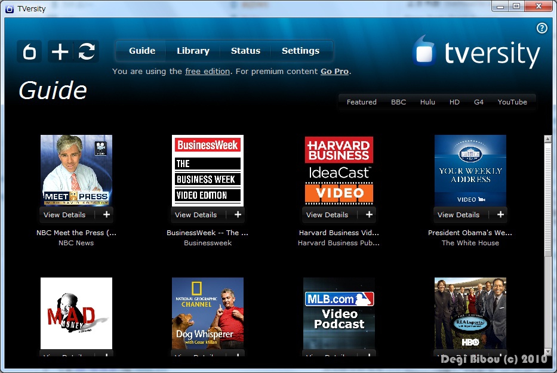
Task: Click the vertical scrollbar thumb
Action: [x=548, y=199]
